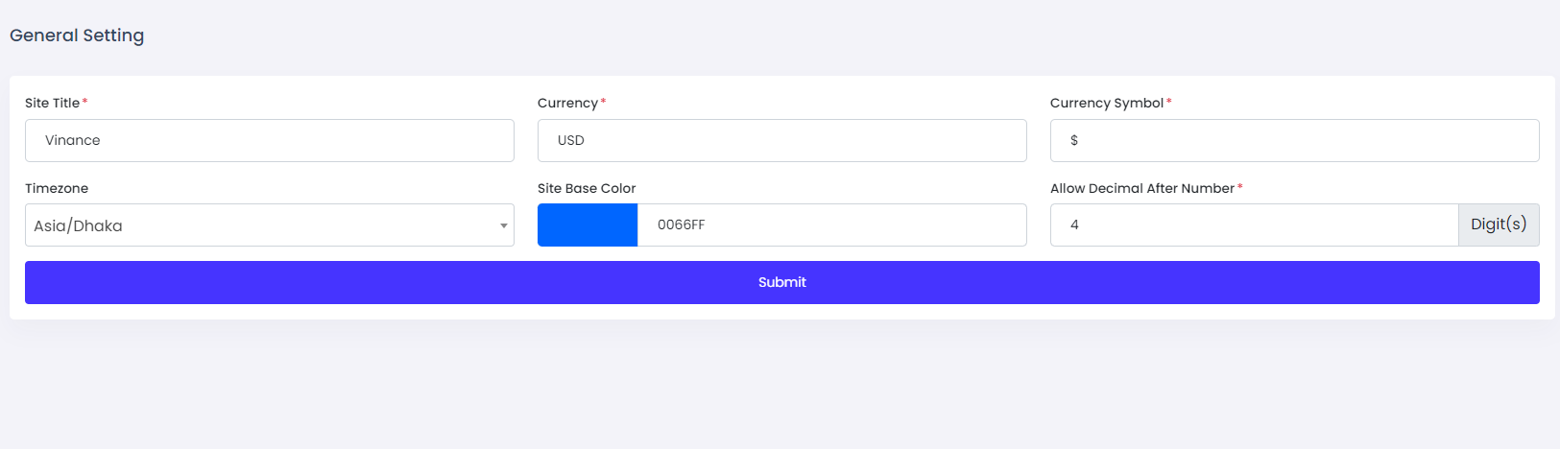
Task: Click the asterisk after Allow Decimal After Number
Action: click(1240, 187)
